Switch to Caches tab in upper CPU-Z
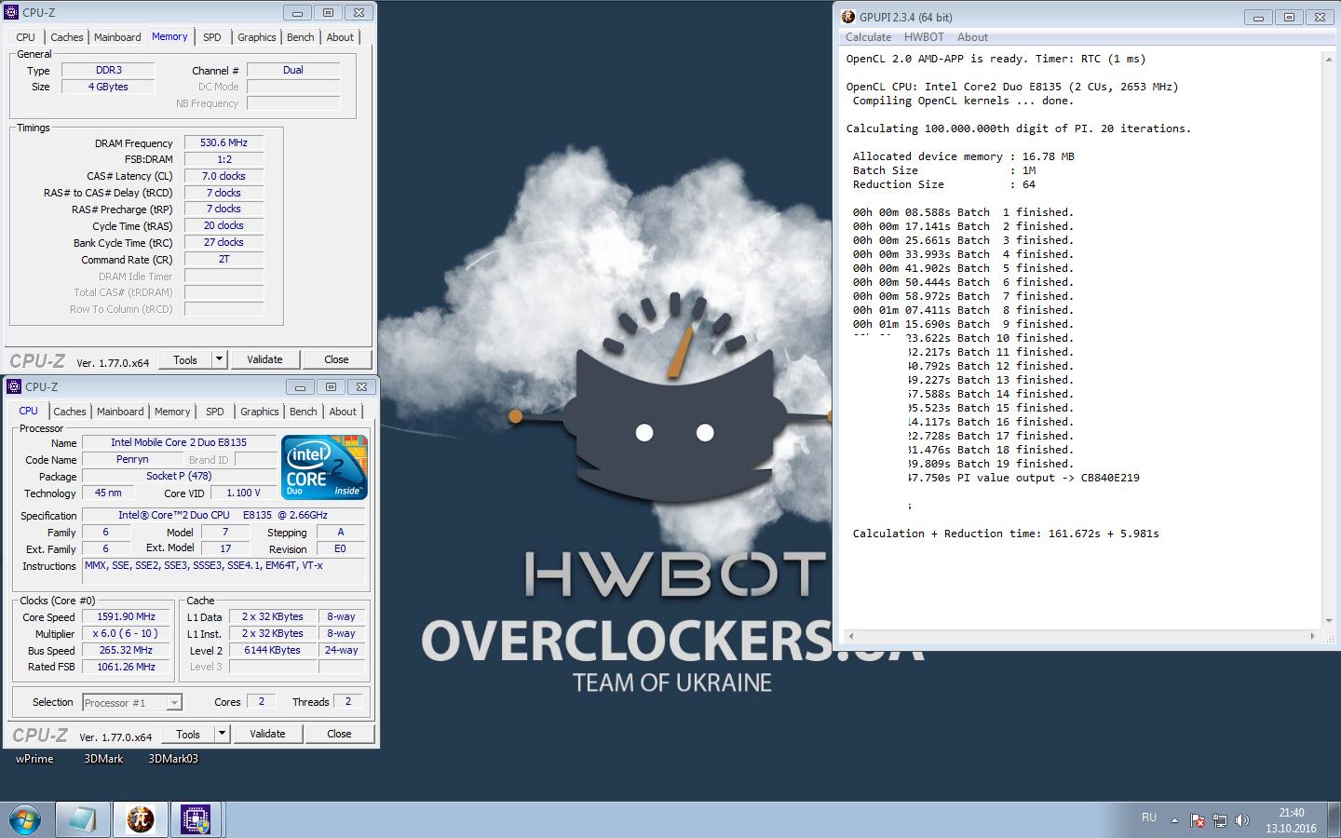Viewport: 1341px width, 838px height. tap(67, 37)
